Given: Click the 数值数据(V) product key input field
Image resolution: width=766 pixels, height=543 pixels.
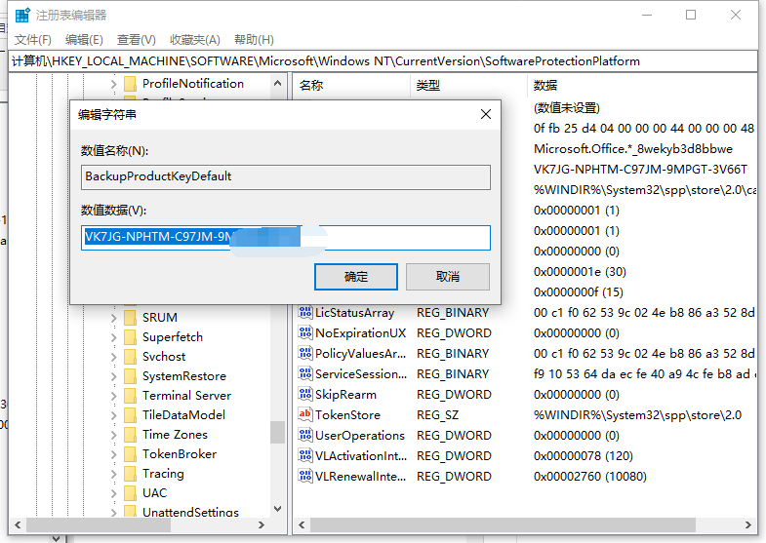Looking at the screenshot, I should [286, 238].
